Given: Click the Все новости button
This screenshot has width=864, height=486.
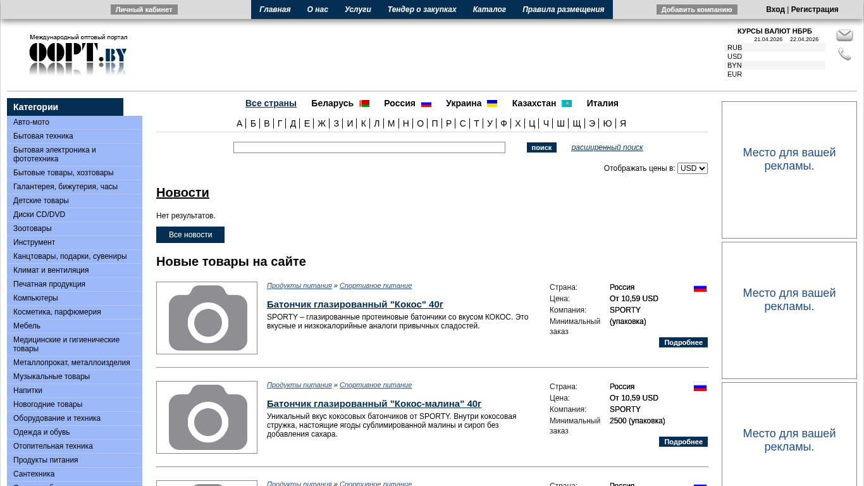Looking at the screenshot, I should (190, 235).
